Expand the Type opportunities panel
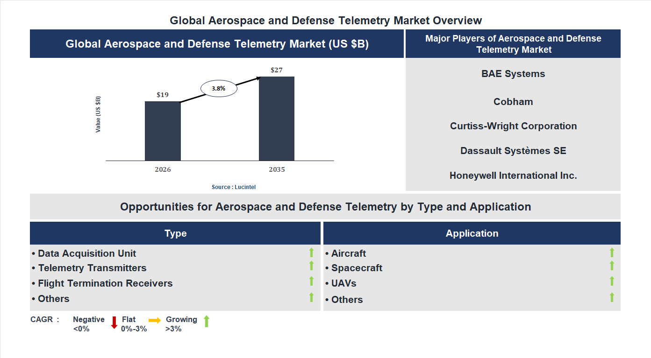Screen dimensions: 651x358 [x=176, y=233]
